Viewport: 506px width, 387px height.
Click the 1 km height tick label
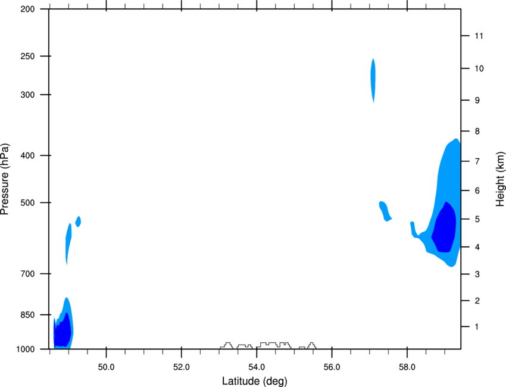(x=477, y=327)
